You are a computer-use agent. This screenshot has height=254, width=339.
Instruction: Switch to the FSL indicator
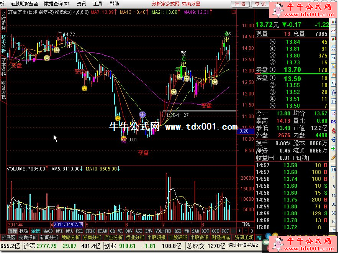point(79,231)
